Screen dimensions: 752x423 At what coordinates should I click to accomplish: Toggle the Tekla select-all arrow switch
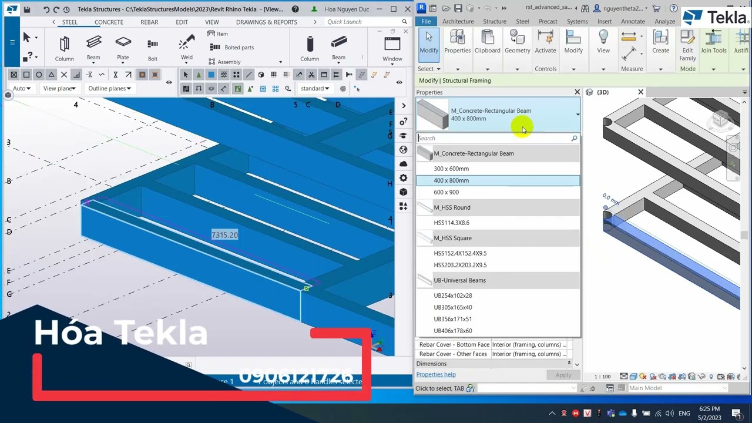[186, 75]
